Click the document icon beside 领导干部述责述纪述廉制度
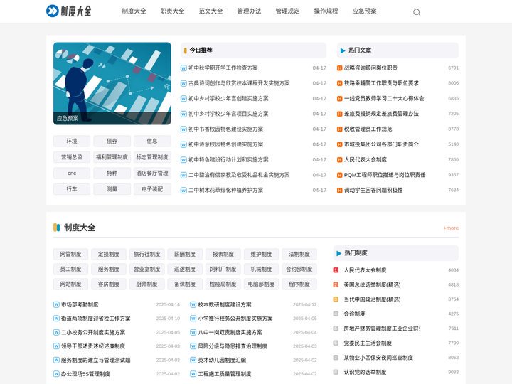Viewport: 512px width, 384px height. coord(56,346)
